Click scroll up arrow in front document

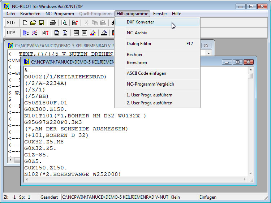point(251,70)
